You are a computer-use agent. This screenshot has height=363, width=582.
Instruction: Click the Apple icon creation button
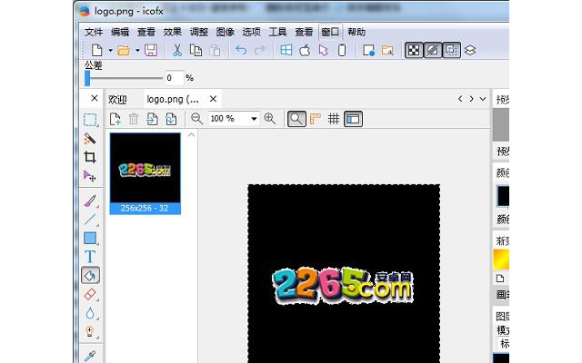305,50
